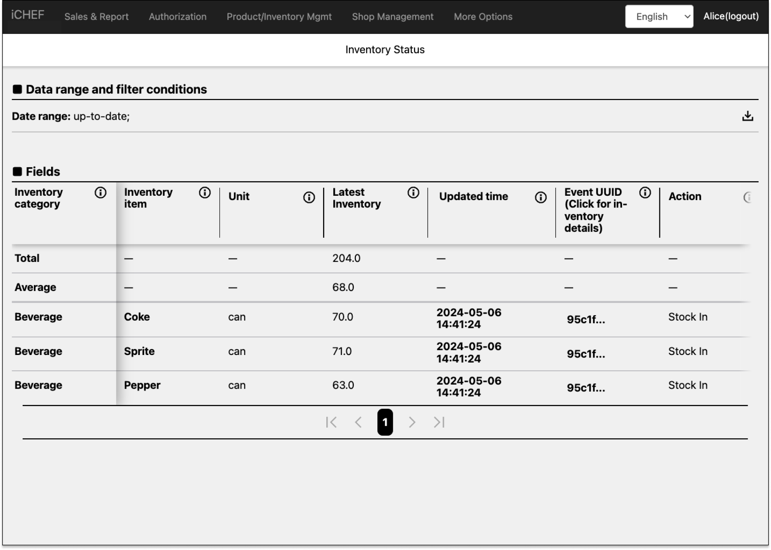
Task: Go to the previous page arrow
Action: pos(358,422)
